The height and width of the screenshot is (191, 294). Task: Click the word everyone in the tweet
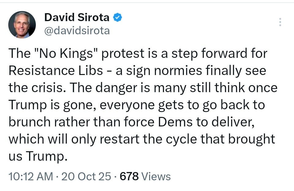127,105
